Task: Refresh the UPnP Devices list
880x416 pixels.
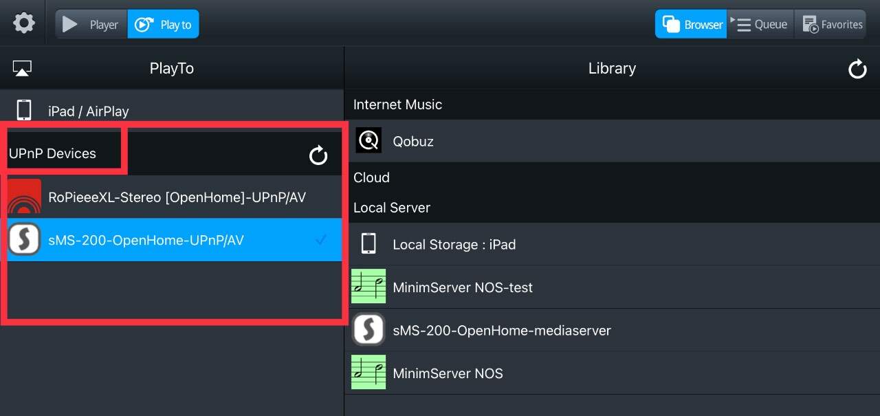Action: point(318,155)
